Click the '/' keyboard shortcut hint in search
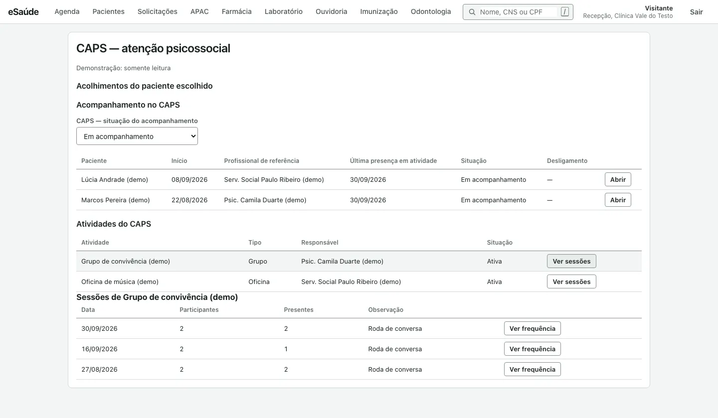Screen dimensions: 718x418 pyautogui.click(x=565, y=12)
